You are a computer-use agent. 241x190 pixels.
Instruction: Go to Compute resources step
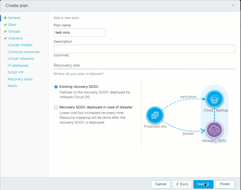[x=24, y=52]
